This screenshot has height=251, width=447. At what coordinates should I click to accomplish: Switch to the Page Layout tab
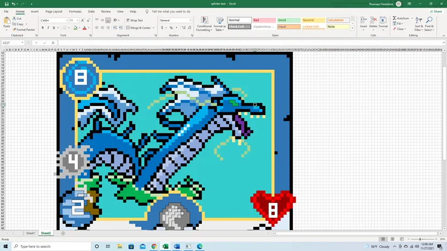[54, 12]
